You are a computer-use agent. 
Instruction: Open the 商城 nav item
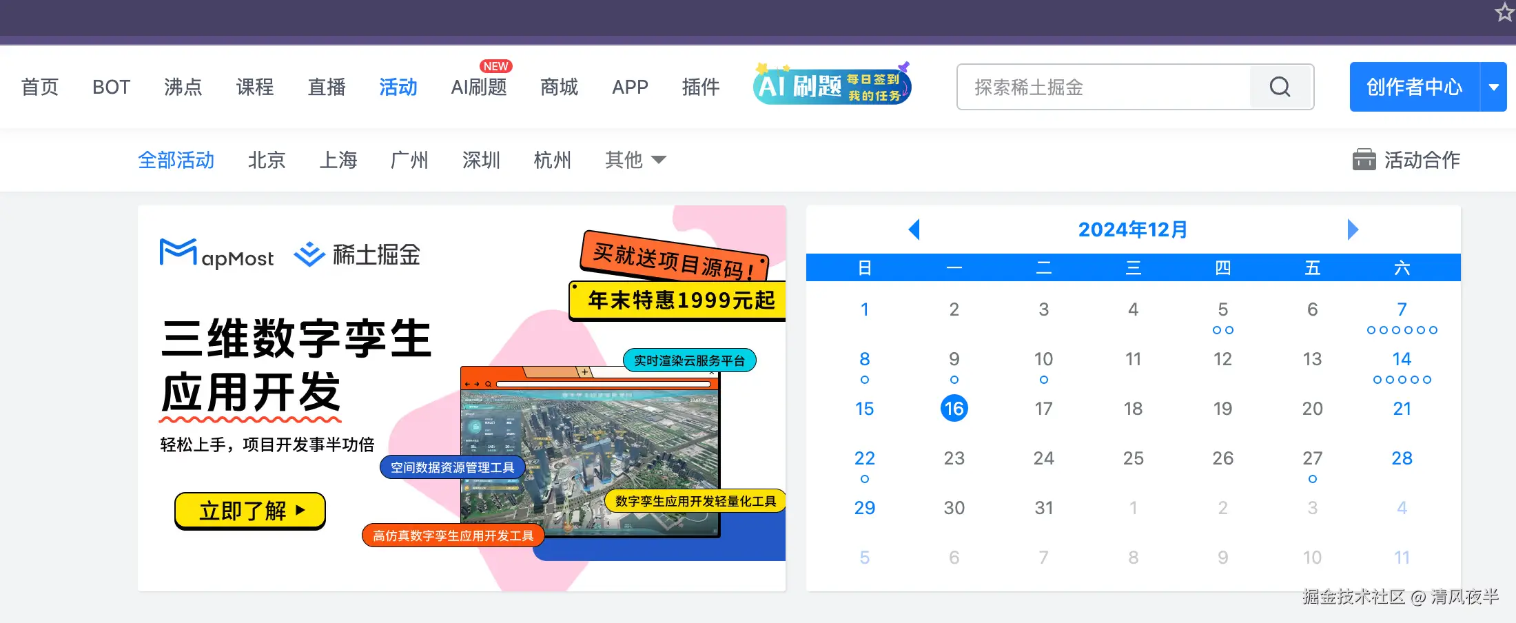tap(559, 87)
